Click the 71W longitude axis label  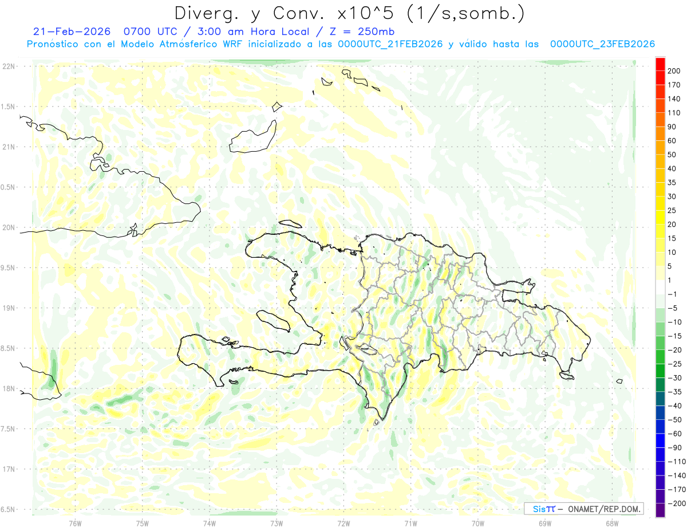pos(410,523)
